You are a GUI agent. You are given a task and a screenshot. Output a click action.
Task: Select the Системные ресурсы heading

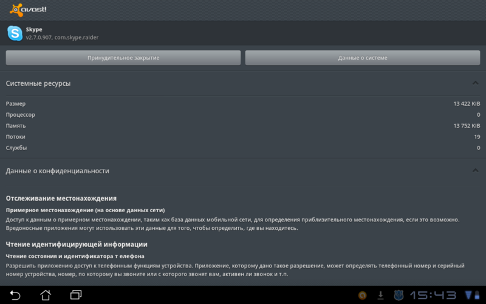[38, 83]
